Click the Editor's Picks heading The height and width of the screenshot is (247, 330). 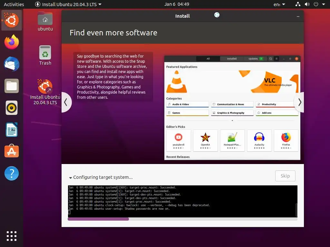coord(176,127)
